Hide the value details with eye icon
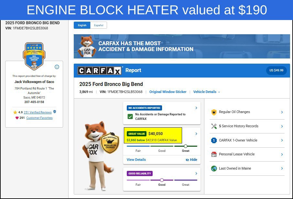Screen dimensions: 293x199 (191, 160)
